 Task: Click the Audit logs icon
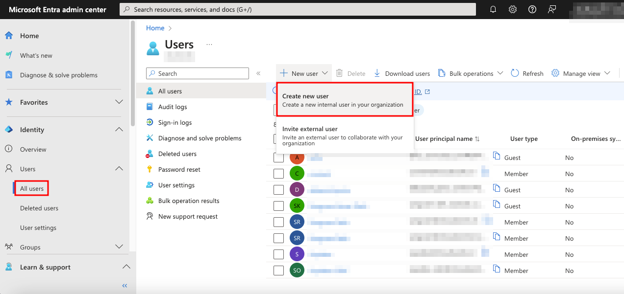(150, 107)
